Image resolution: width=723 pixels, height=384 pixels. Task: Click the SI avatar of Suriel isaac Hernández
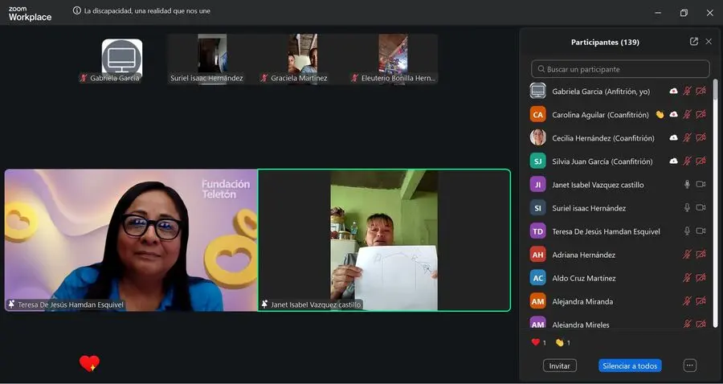[537, 208]
